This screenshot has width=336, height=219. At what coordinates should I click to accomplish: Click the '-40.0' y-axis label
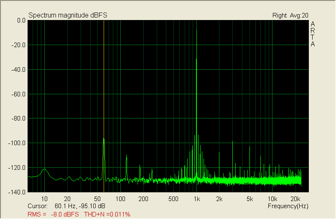pos(18,70)
